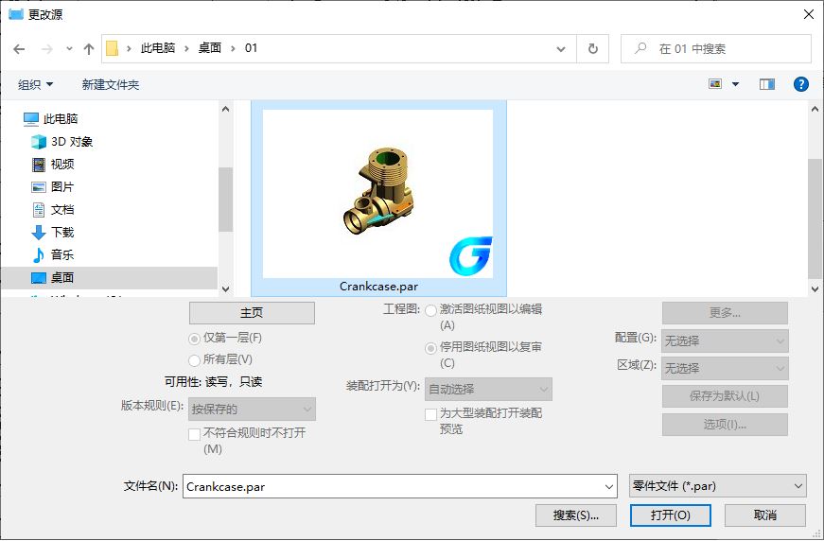Image resolution: width=824 pixels, height=541 pixels.
Task: Open 下载 folder in sidebar
Action: [x=53, y=233]
